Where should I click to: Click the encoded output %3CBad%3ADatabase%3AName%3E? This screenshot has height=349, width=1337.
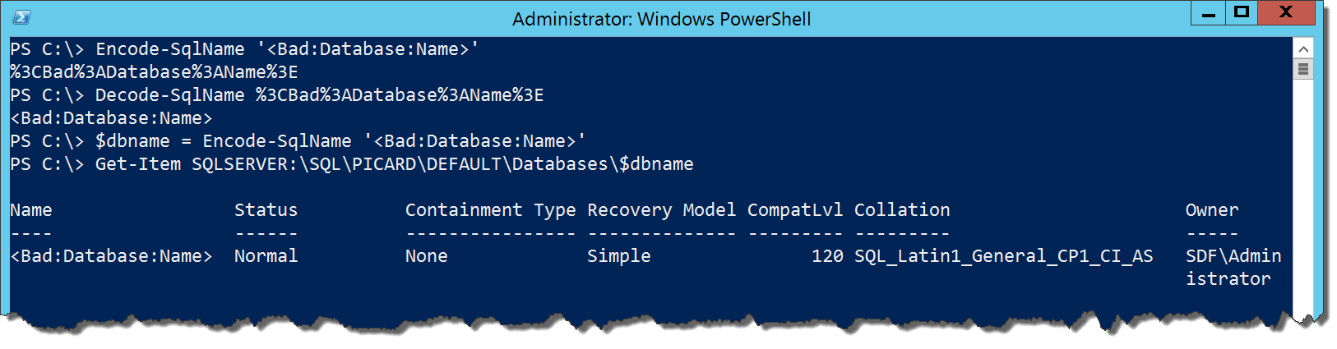(x=154, y=72)
